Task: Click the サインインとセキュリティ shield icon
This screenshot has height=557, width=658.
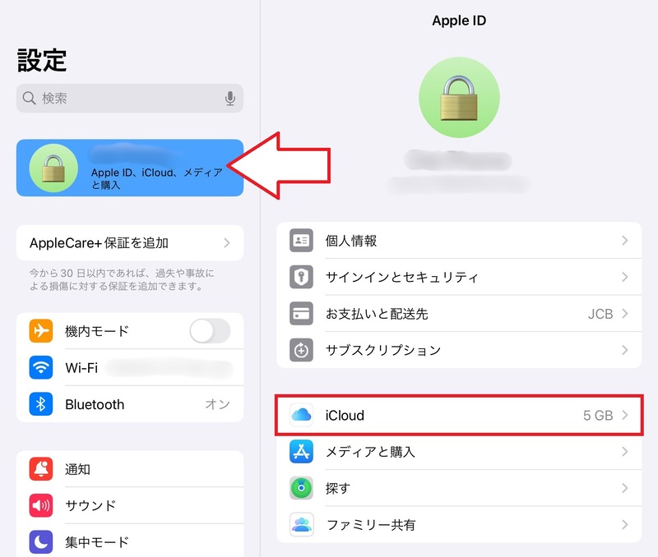Action: 301,277
